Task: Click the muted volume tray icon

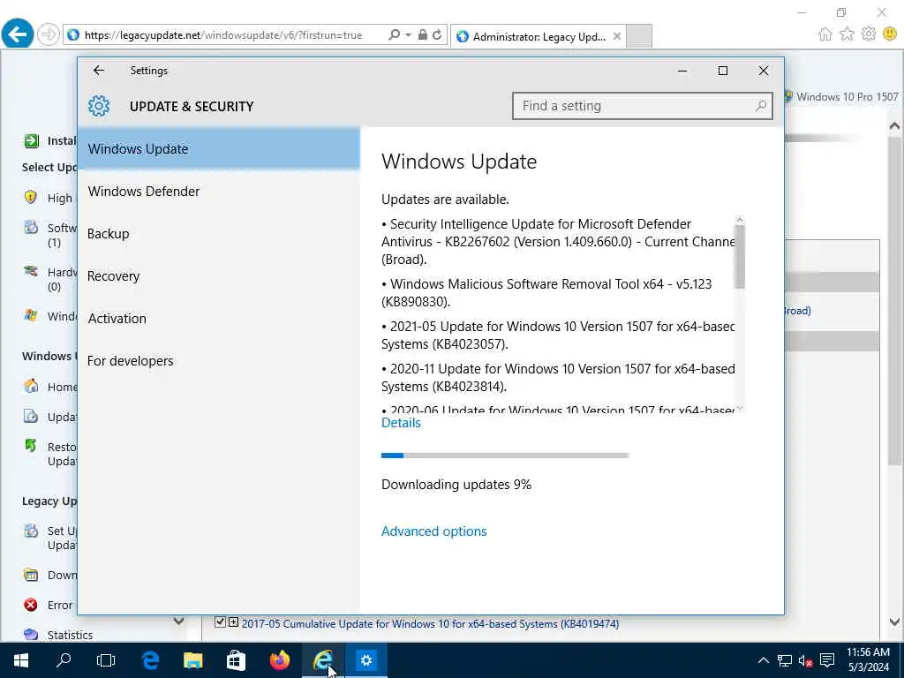Action: [x=805, y=660]
